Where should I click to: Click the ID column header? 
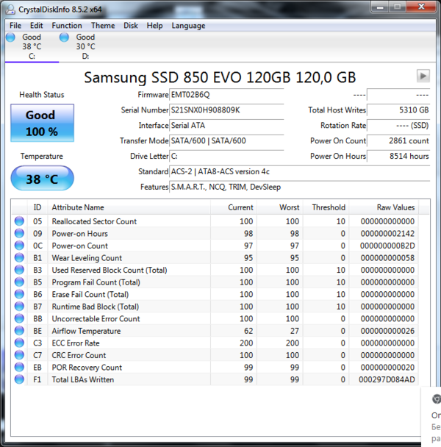pyautogui.click(x=37, y=207)
